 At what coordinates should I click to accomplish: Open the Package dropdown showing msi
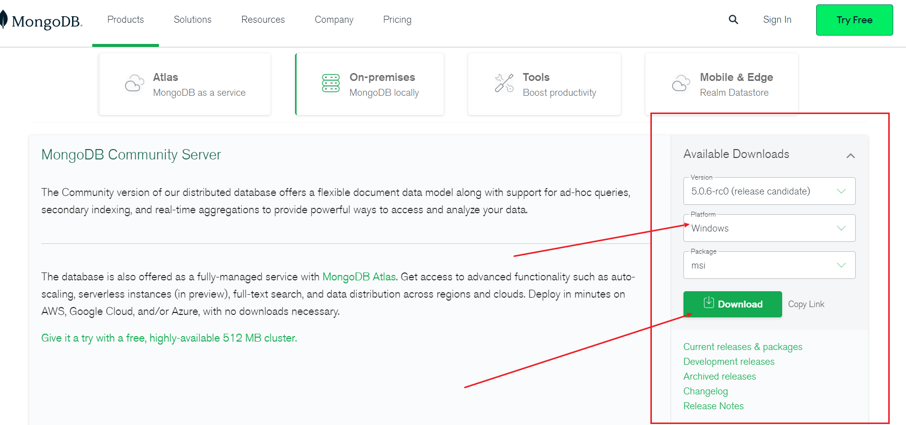tap(769, 266)
